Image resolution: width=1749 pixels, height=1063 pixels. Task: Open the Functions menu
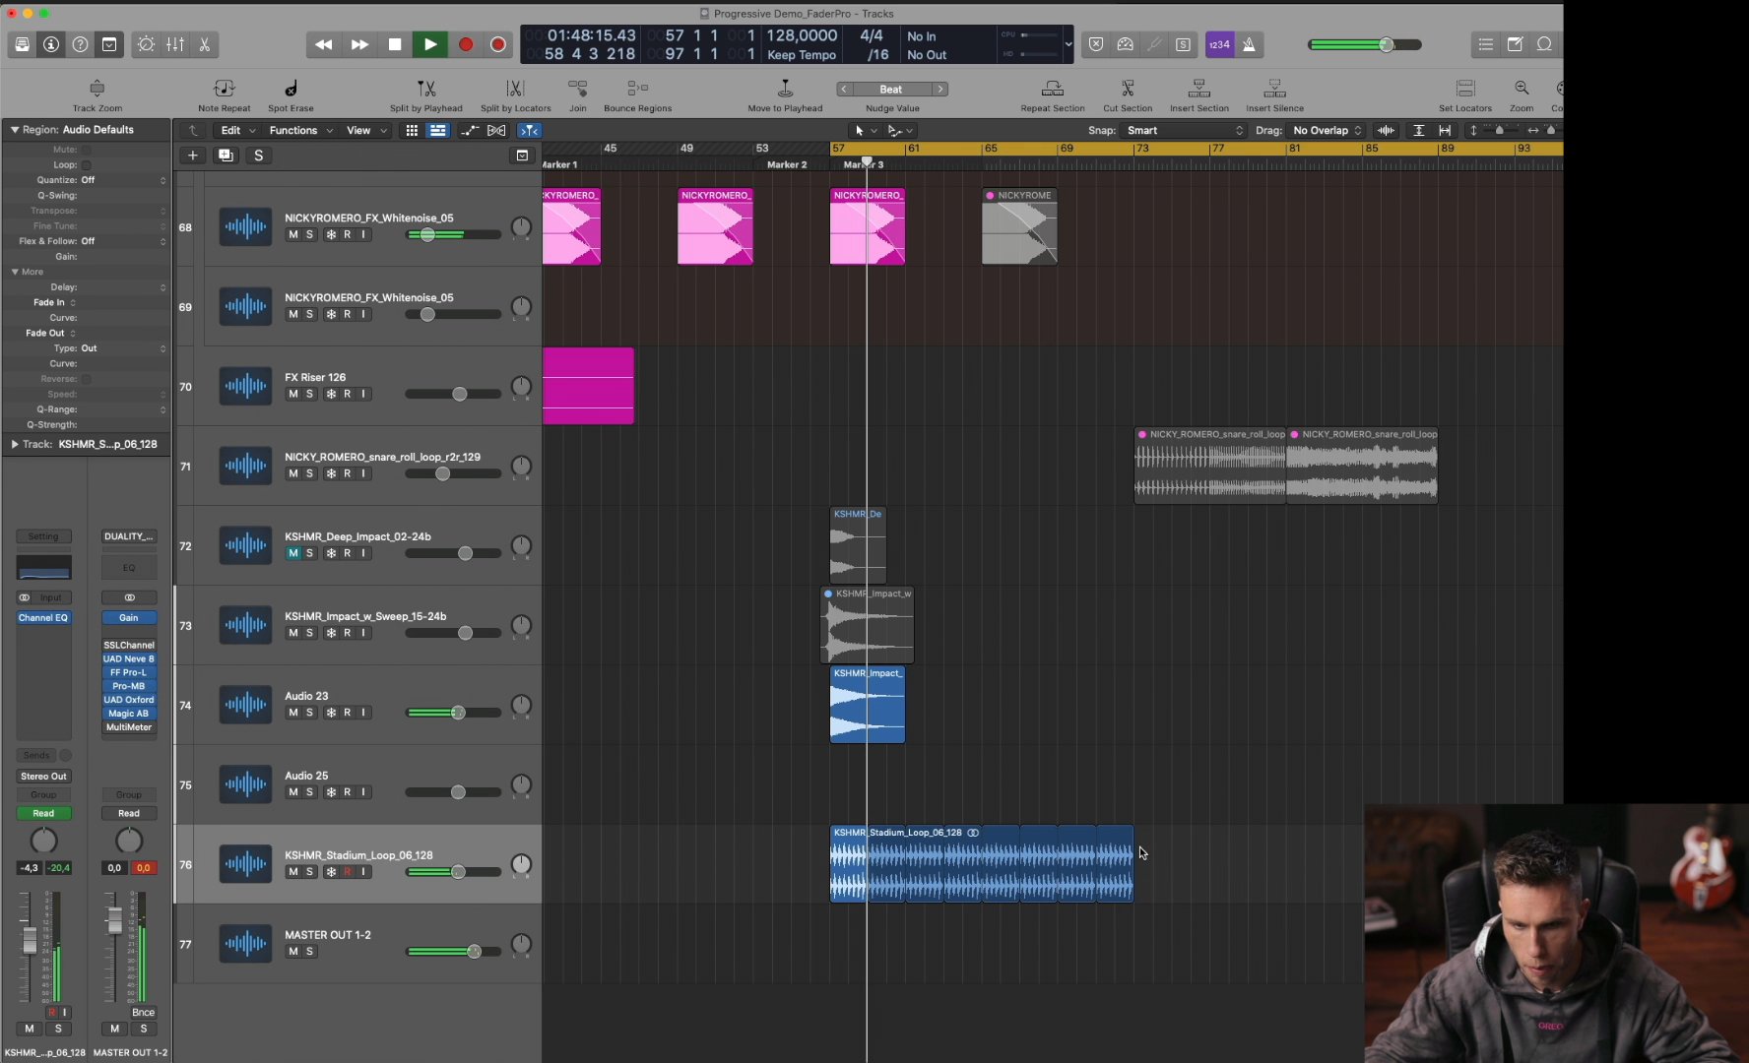294,130
